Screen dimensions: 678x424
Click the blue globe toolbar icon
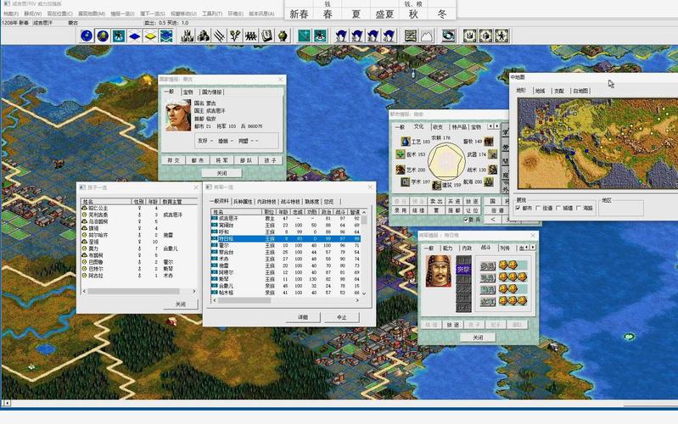point(87,36)
